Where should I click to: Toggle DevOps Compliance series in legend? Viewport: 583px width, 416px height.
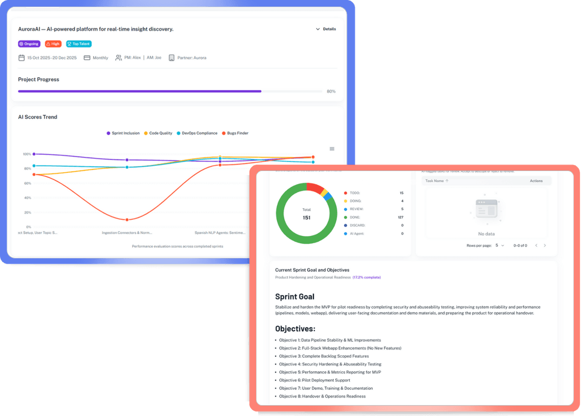tap(197, 133)
